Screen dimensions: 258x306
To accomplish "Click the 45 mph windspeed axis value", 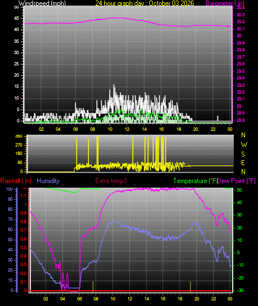I will 16,19.
